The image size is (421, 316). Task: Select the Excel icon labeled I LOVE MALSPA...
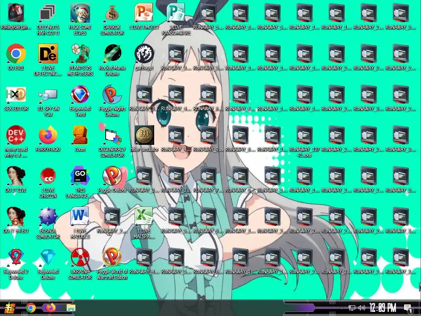click(x=144, y=216)
